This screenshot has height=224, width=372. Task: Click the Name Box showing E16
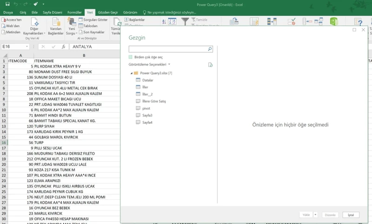13,47
